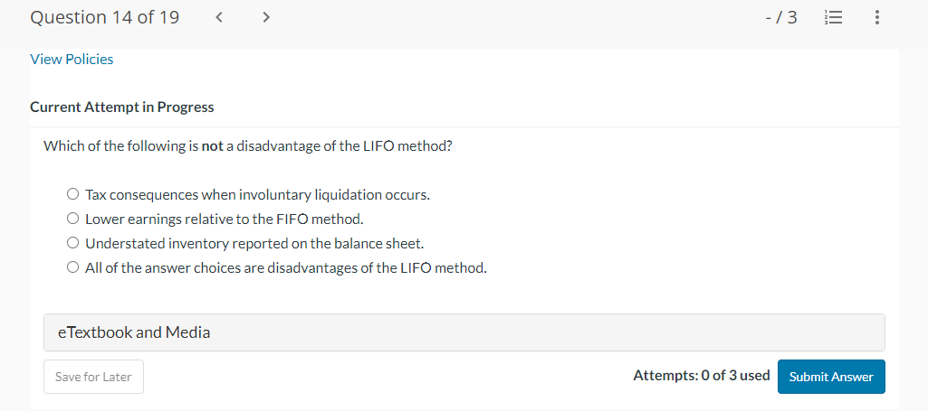Mark the 'All of the answer choices' radio button

click(72, 267)
